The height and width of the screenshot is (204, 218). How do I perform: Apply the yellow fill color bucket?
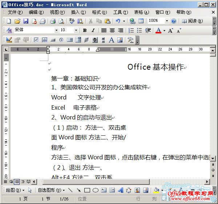157,190
